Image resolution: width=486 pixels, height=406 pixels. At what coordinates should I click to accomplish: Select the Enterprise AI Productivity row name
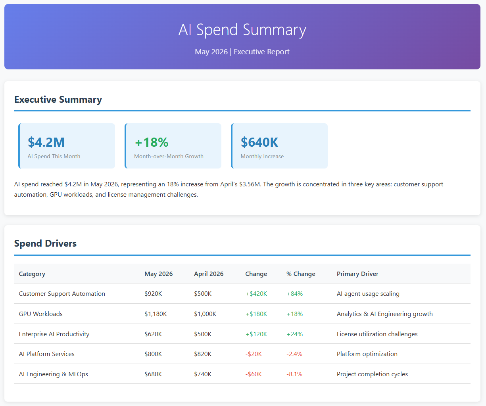click(54, 334)
